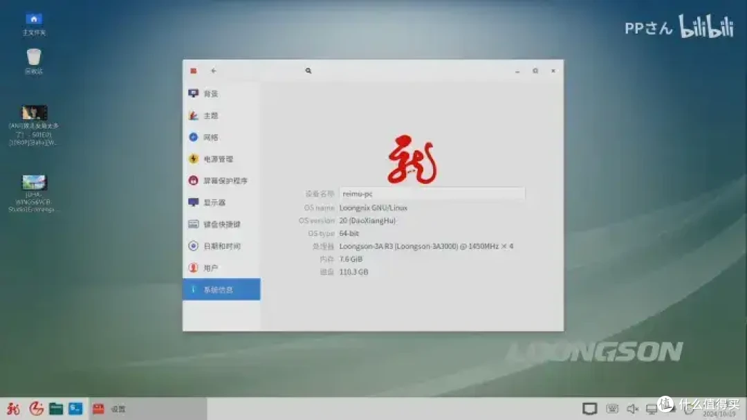Open the 主题 theme settings

pyautogui.click(x=221, y=116)
